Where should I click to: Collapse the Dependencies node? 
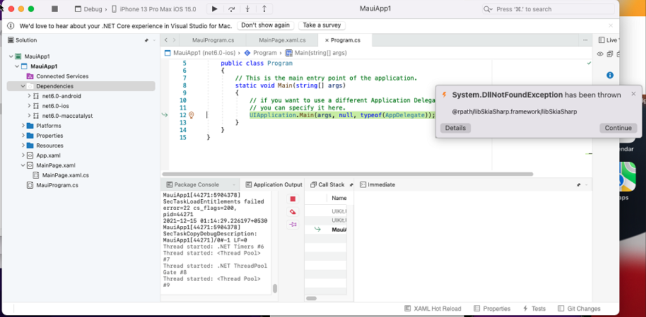pyautogui.click(x=22, y=86)
